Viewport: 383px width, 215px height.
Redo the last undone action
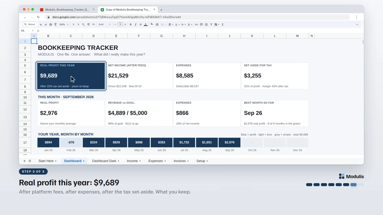(x=45, y=24)
